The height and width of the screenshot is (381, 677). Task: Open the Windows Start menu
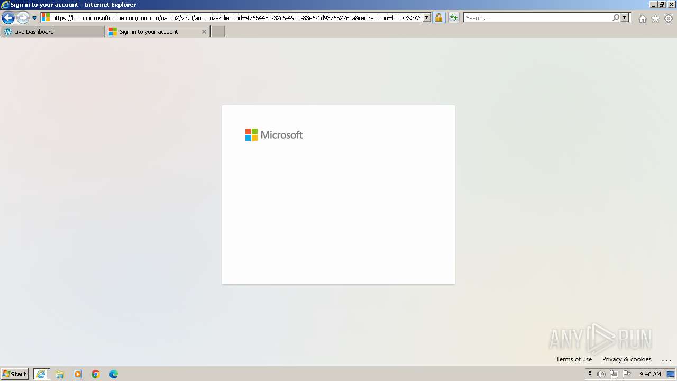click(14, 374)
